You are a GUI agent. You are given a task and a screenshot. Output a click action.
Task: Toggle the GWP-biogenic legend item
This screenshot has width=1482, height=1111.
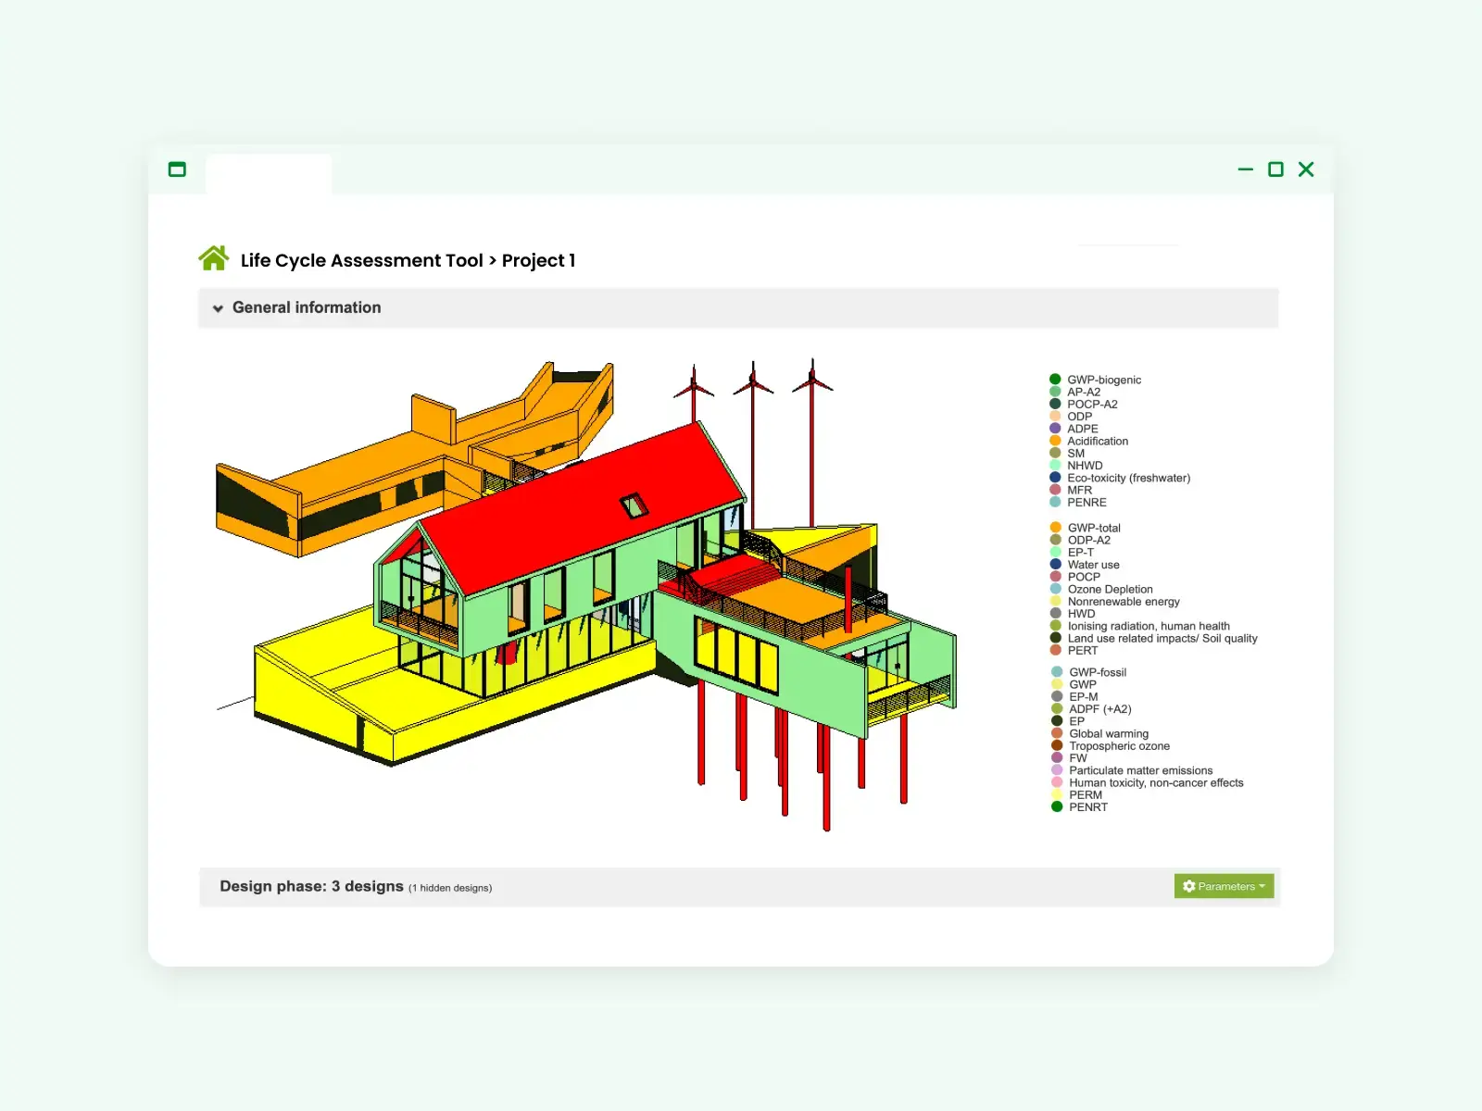click(x=1103, y=380)
